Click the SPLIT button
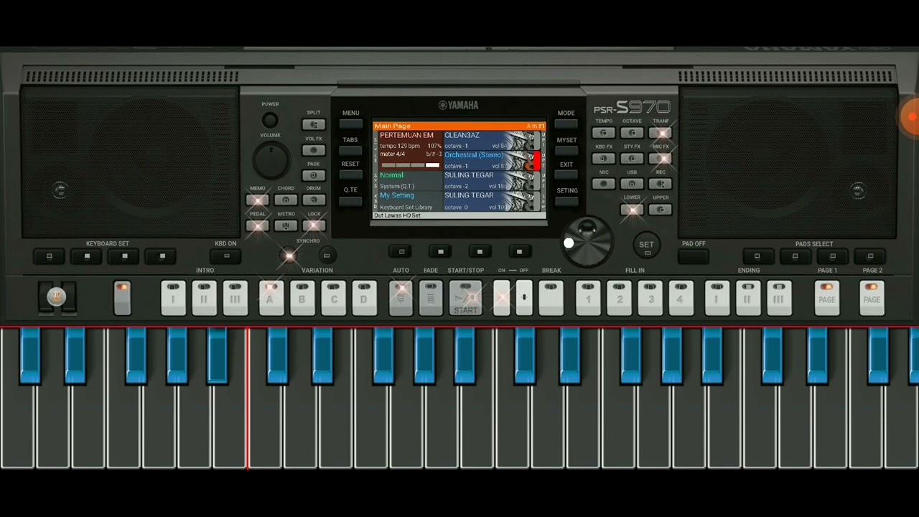The width and height of the screenshot is (919, 517). [x=314, y=125]
